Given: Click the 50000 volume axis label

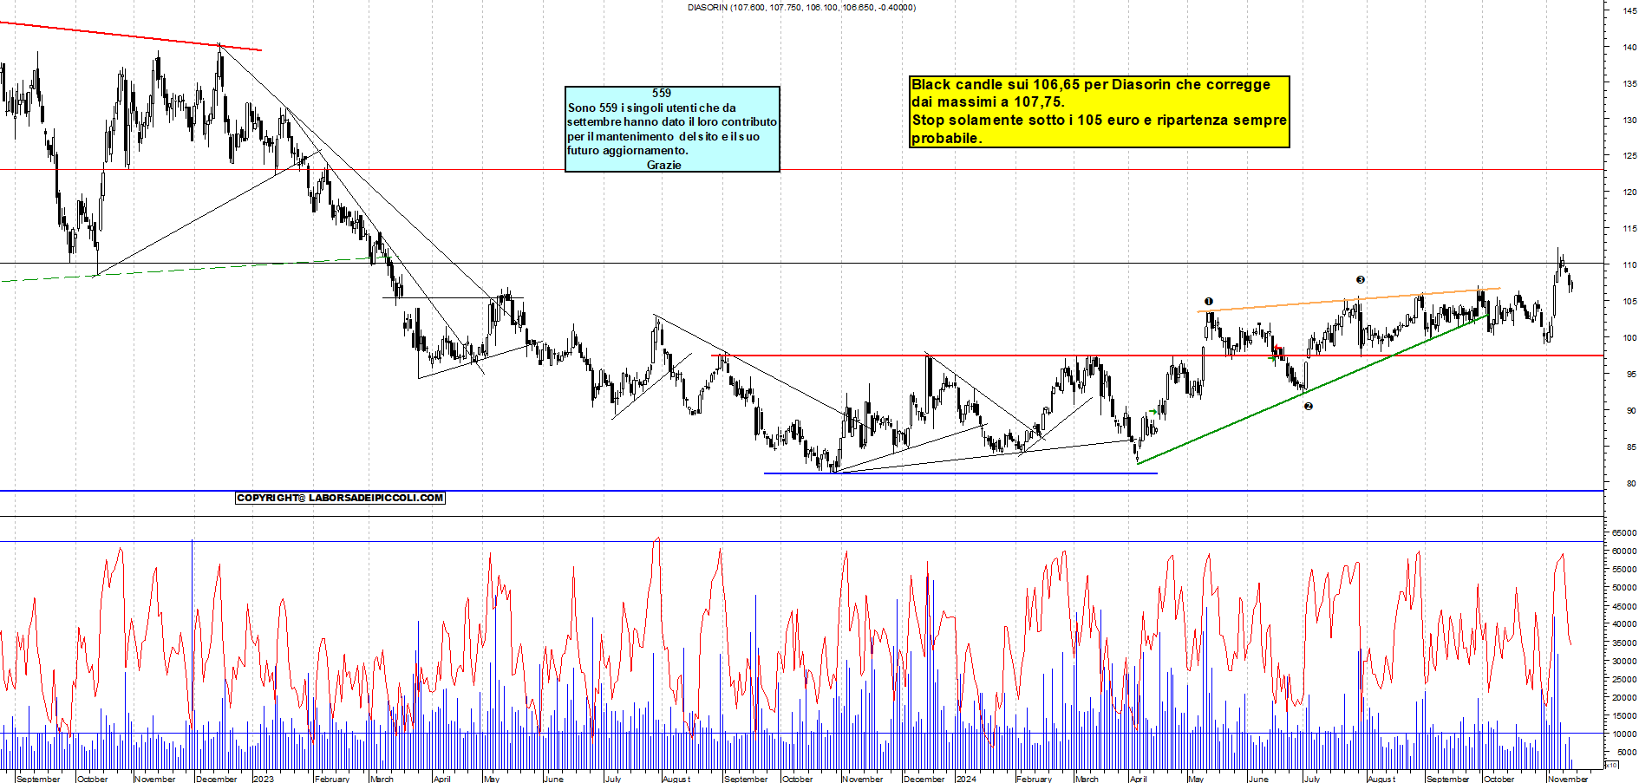Looking at the screenshot, I should pyautogui.click(x=1624, y=588).
